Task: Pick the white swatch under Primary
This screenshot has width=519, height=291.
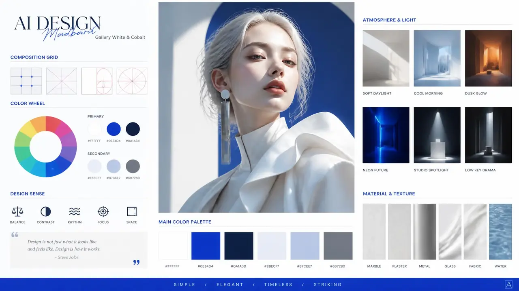Action: [x=94, y=129]
